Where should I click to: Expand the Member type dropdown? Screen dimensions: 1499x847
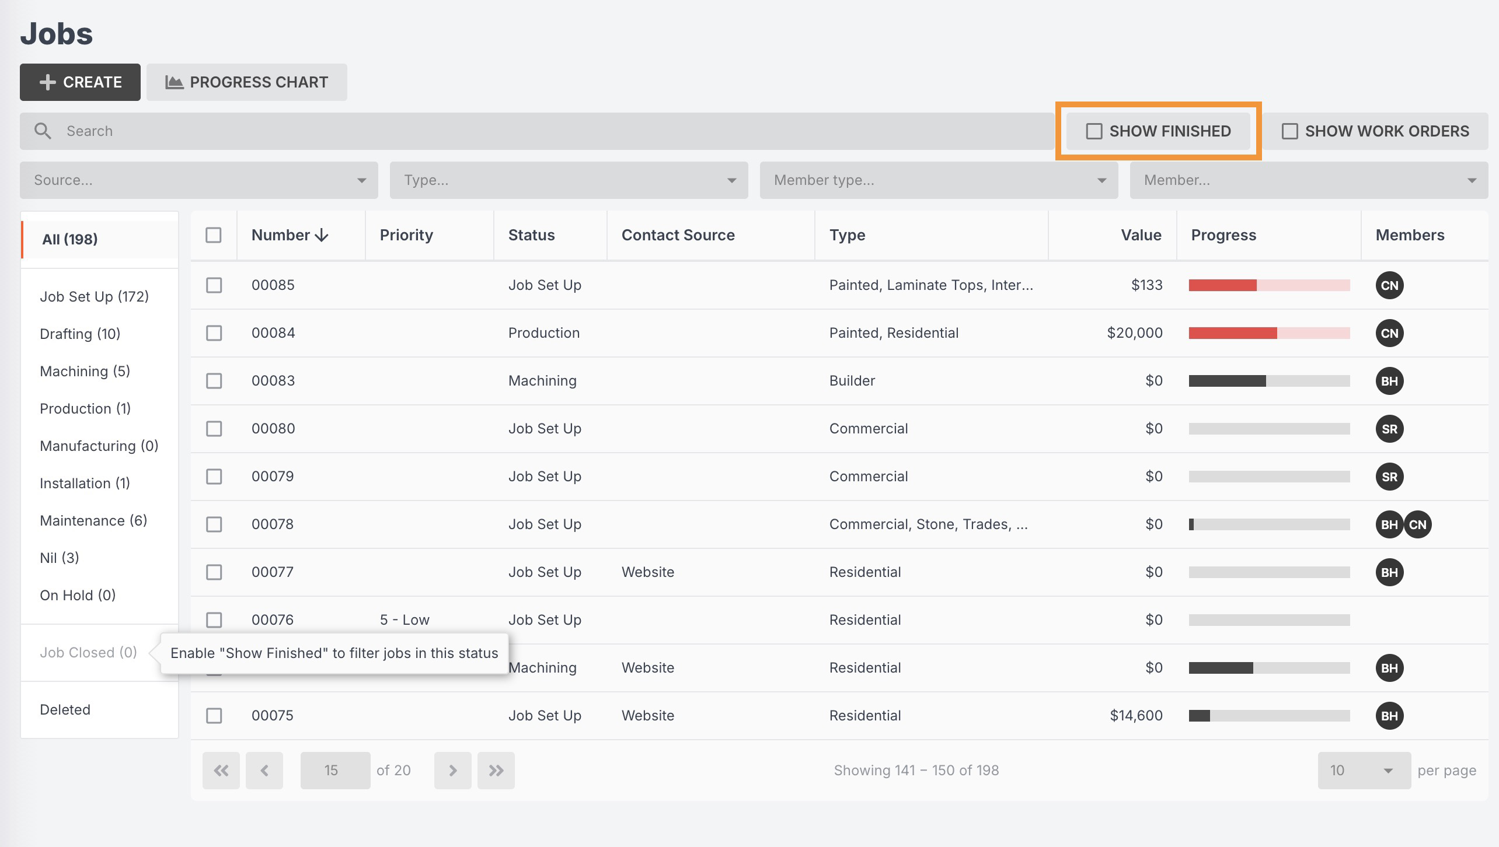(939, 180)
